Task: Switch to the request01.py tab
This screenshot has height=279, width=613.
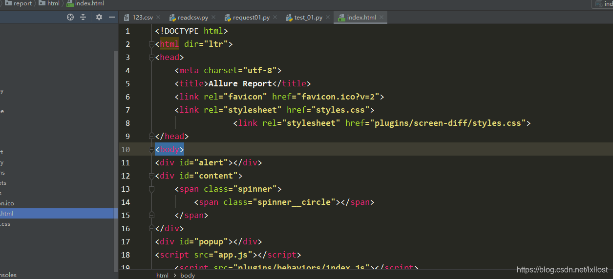Action: pyautogui.click(x=251, y=17)
